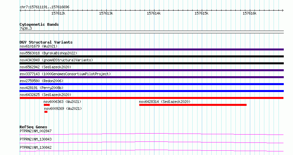
Task: Select nsv6428314 (Sedlazeck2020) label
Action: (x=165, y=102)
